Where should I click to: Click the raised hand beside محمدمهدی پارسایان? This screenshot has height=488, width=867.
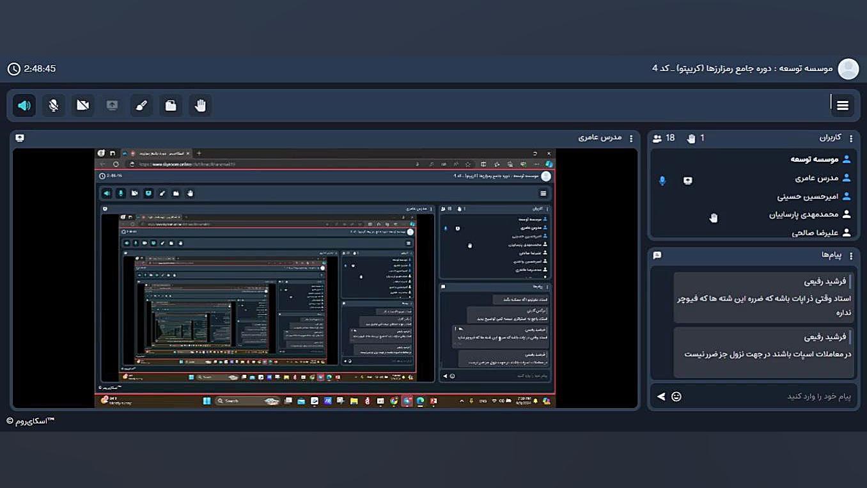click(x=714, y=218)
